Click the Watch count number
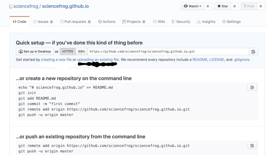This screenshot has width=267, height=155. click(208, 6)
